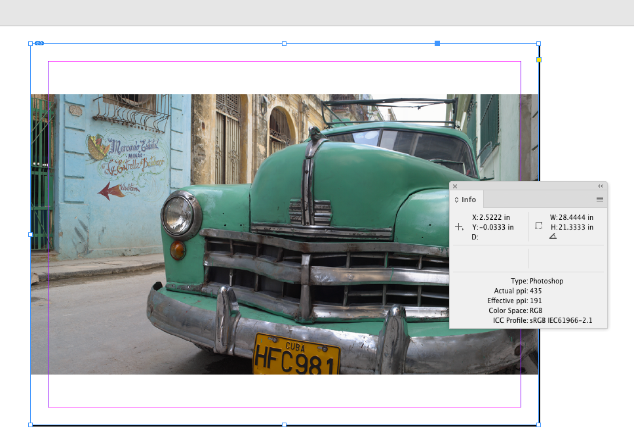Click the top-center frame handle
634x439 pixels.
[284, 43]
